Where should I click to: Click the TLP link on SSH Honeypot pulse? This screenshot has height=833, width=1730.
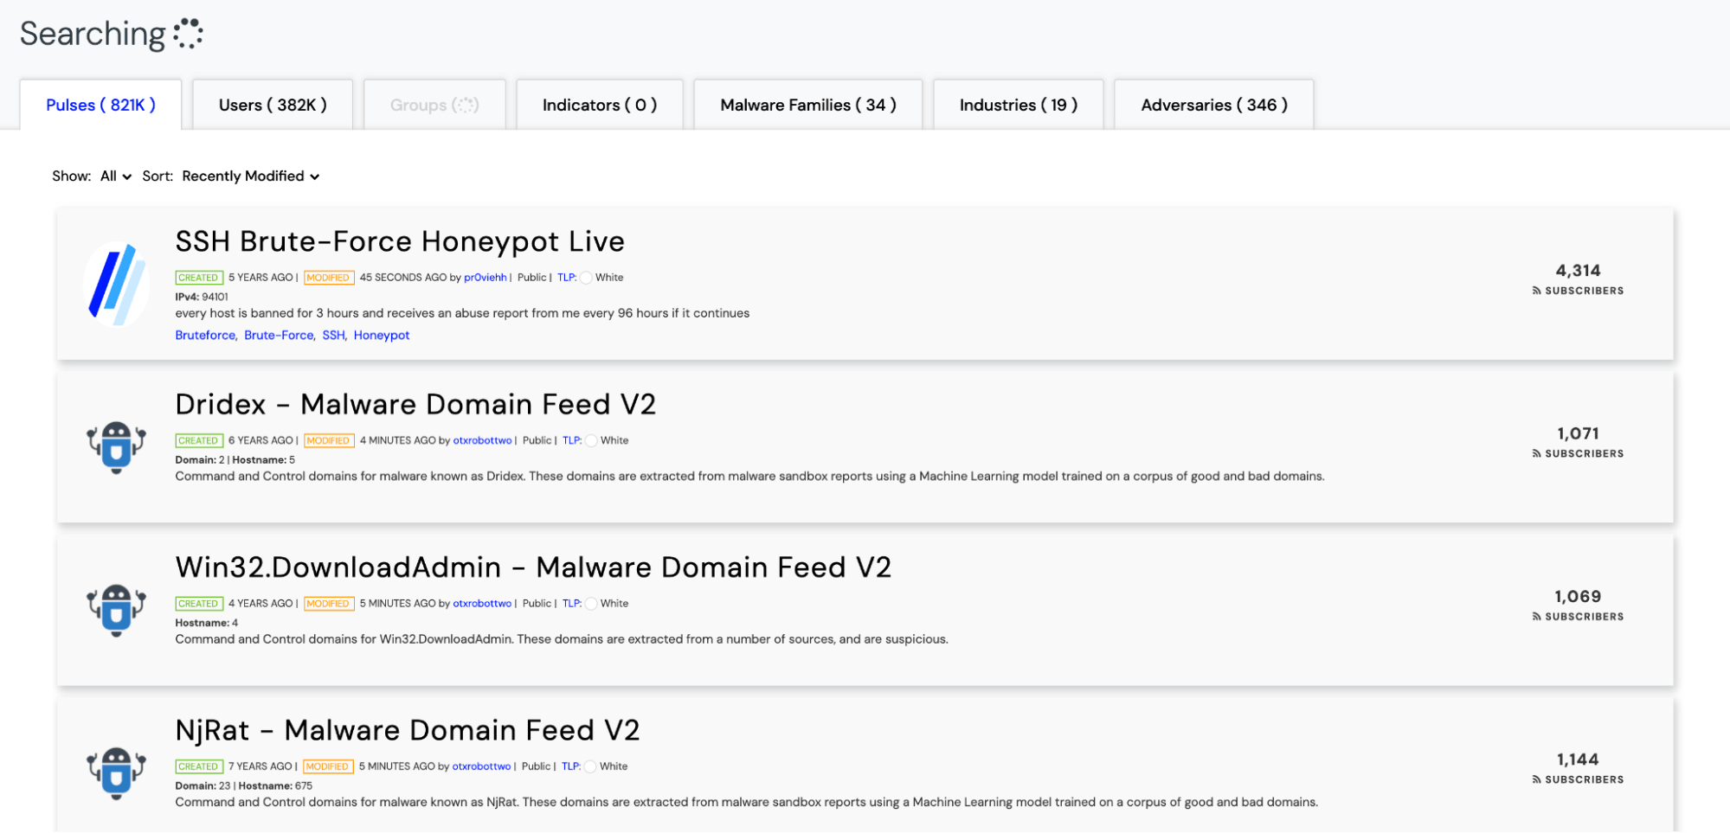click(567, 278)
